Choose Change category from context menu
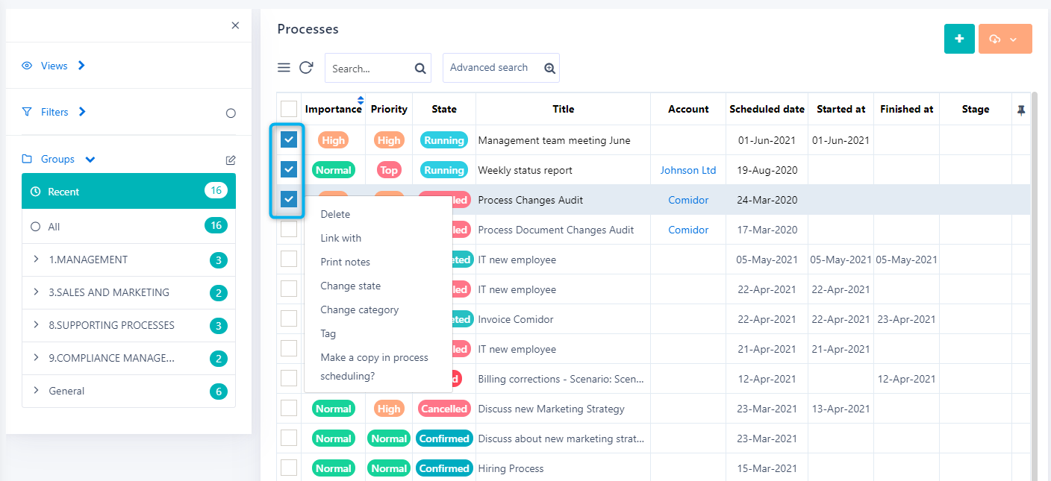1051x481 pixels. click(360, 309)
